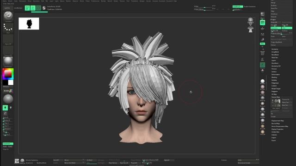The width and height of the screenshot is (296, 166).
Task: Select the seventh material sphere in the list
Action: (262, 115)
